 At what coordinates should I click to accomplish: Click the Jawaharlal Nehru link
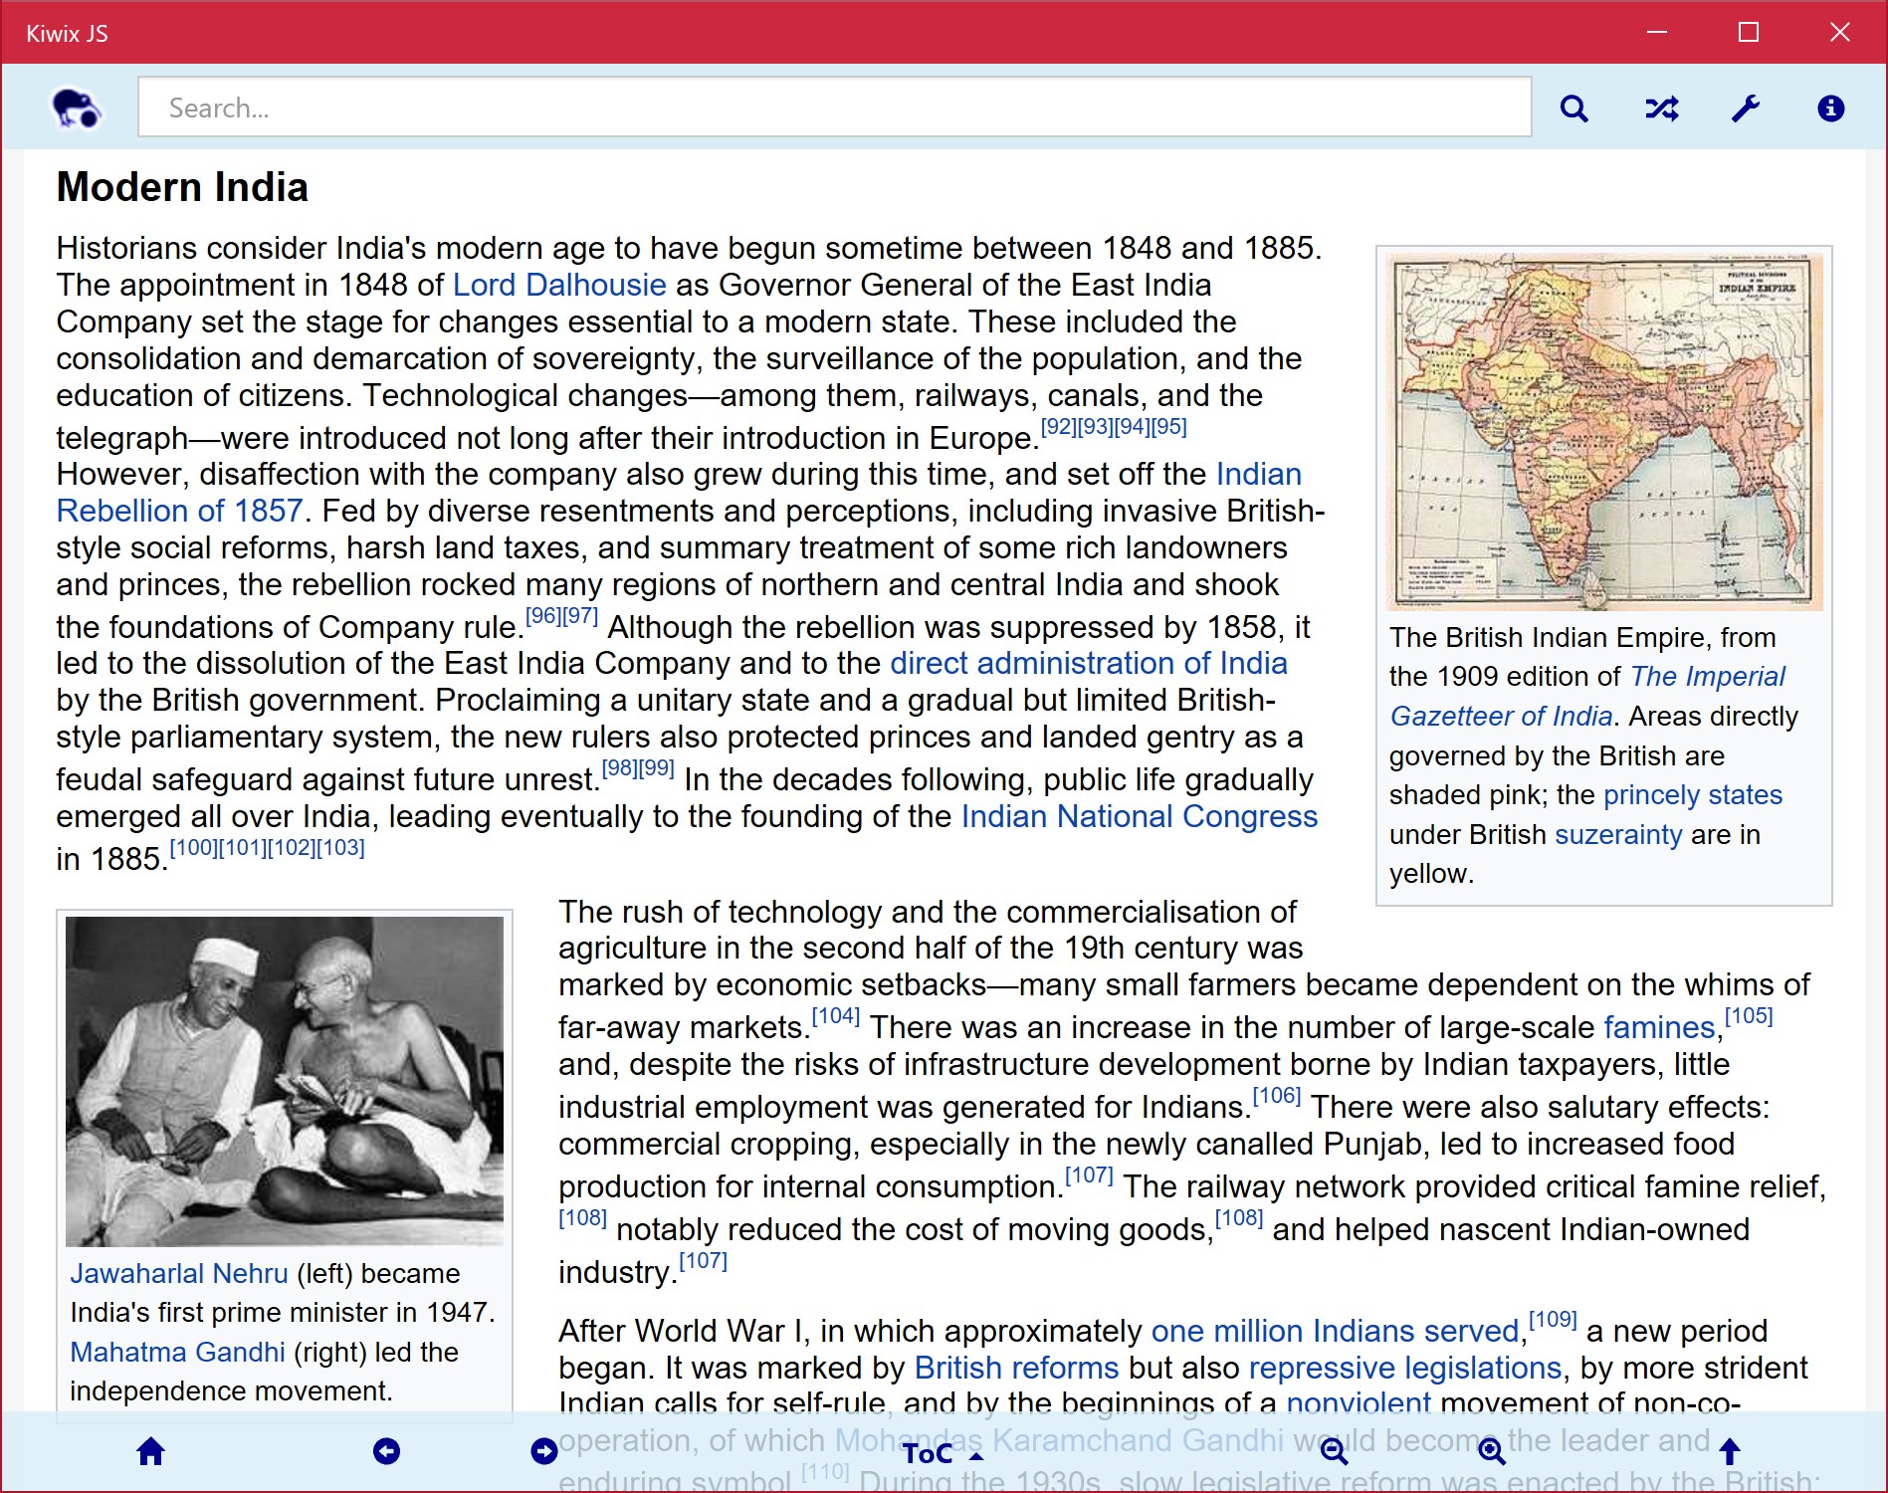point(179,1273)
